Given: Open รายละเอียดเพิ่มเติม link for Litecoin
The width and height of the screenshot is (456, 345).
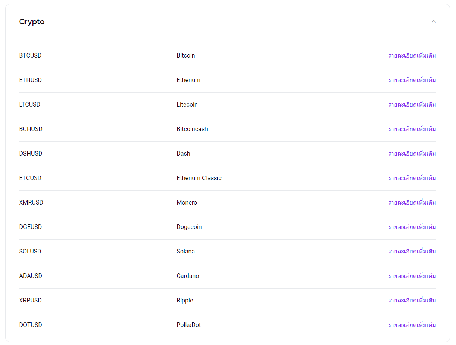Looking at the screenshot, I should (x=412, y=105).
